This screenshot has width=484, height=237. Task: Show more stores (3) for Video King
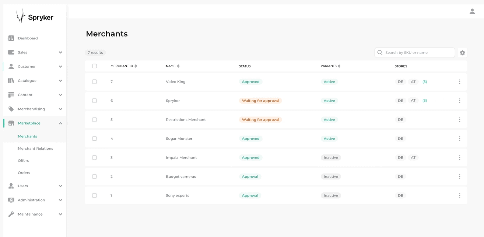coord(425,82)
